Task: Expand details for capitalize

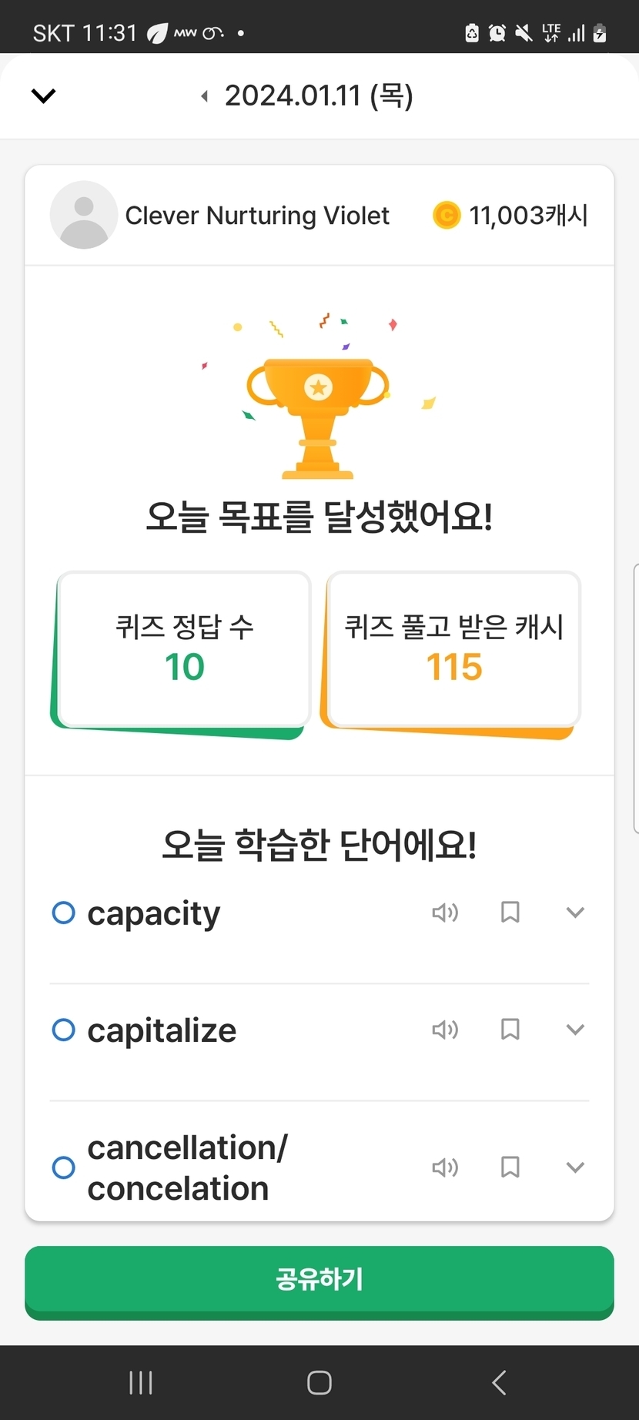Action: [575, 1030]
